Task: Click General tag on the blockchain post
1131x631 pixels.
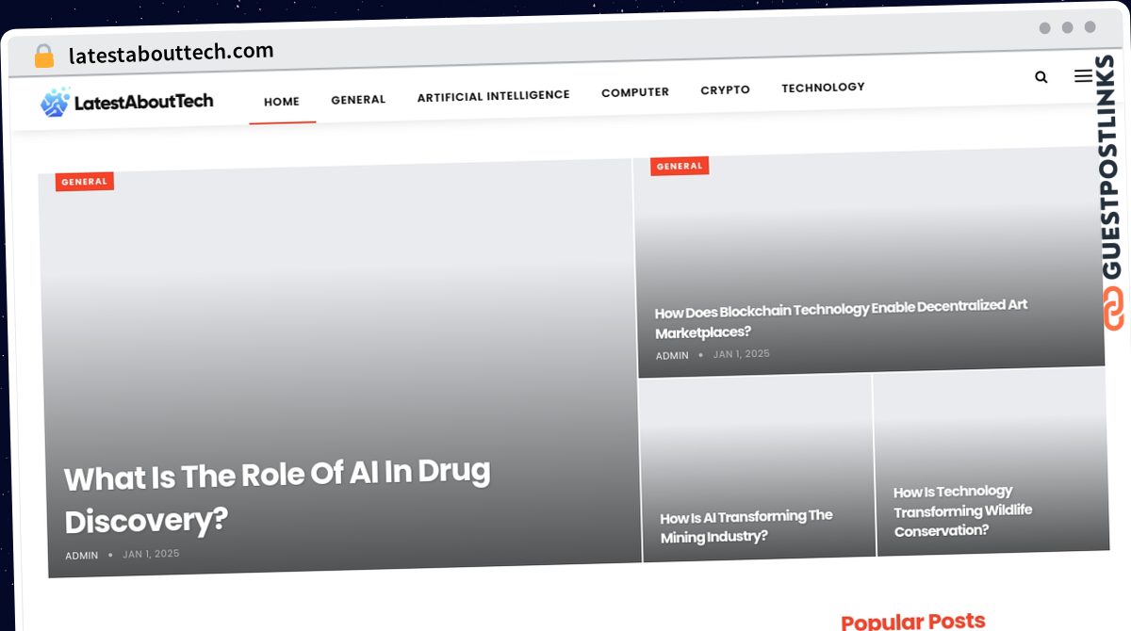Action: 679,167
